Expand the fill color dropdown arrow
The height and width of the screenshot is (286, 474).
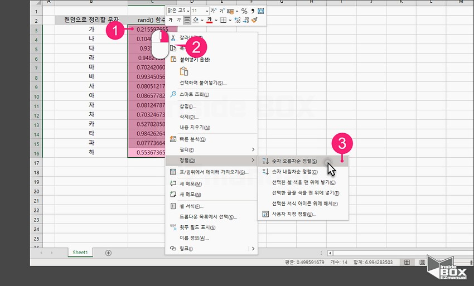click(x=202, y=20)
